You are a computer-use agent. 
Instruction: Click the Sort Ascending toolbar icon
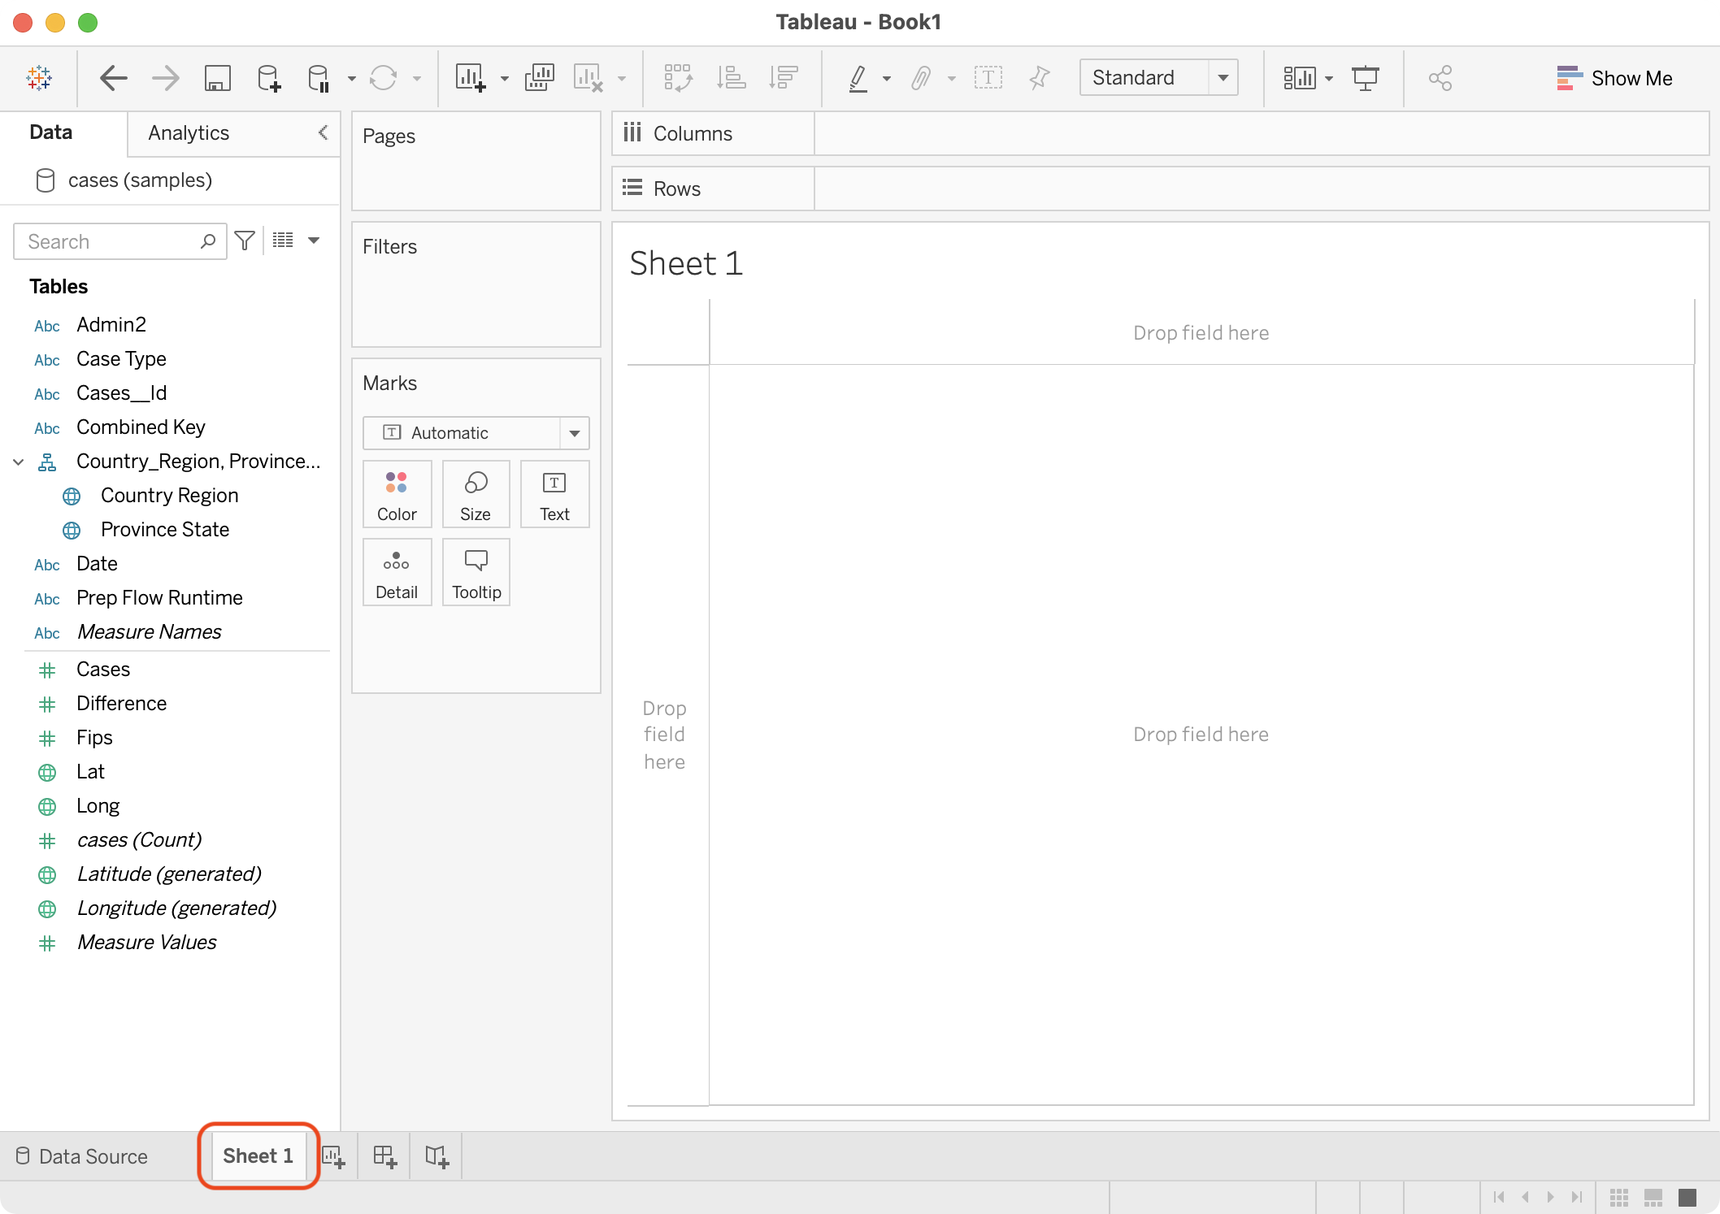[x=731, y=79]
